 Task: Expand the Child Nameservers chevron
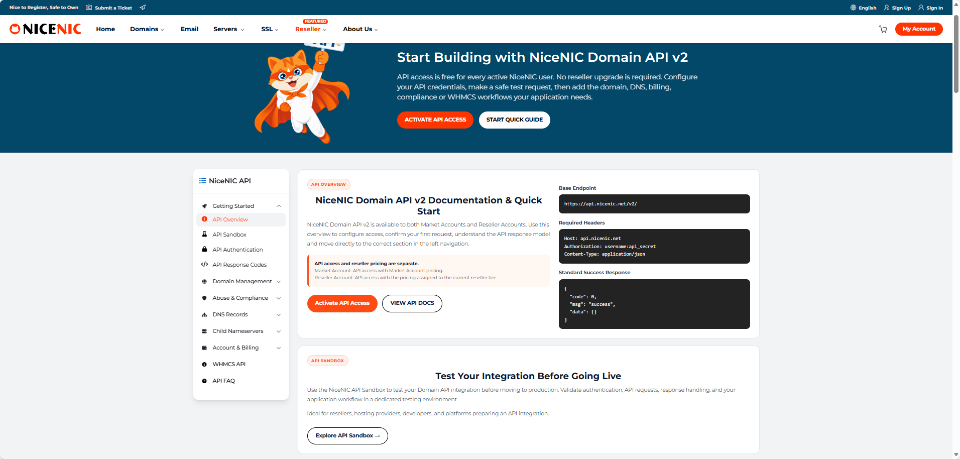[279, 331]
